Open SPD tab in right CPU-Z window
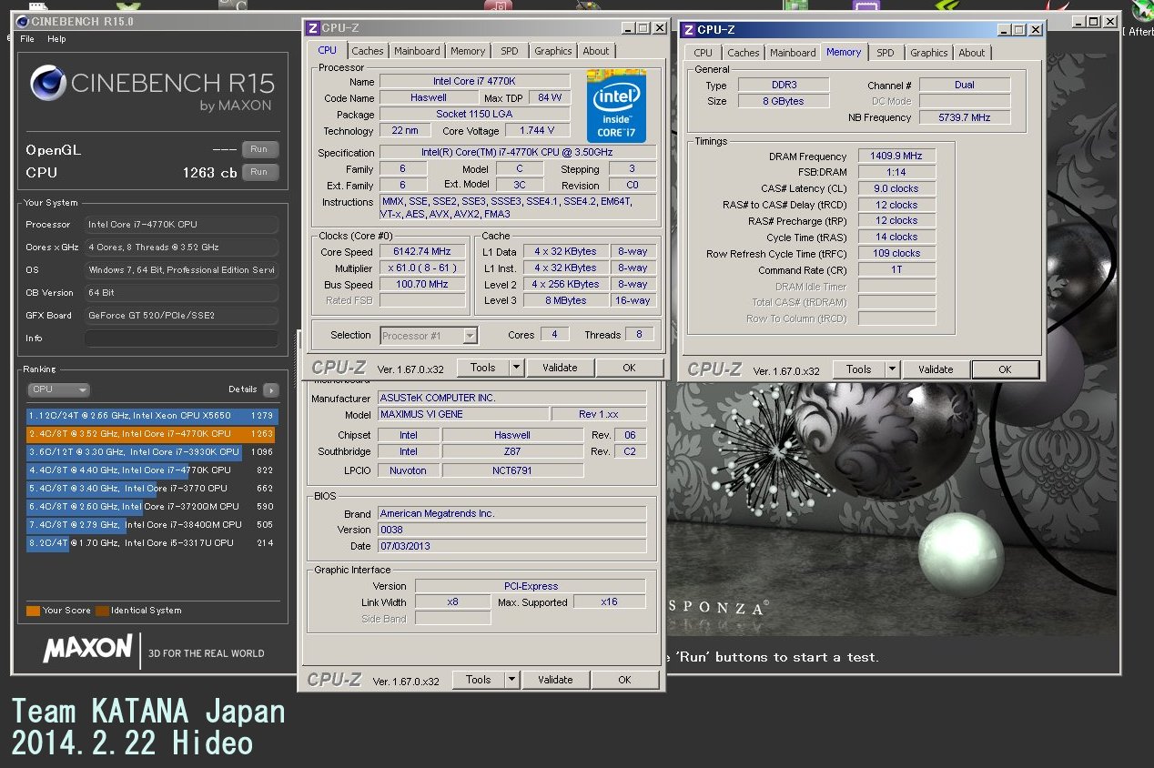 pos(886,54)
